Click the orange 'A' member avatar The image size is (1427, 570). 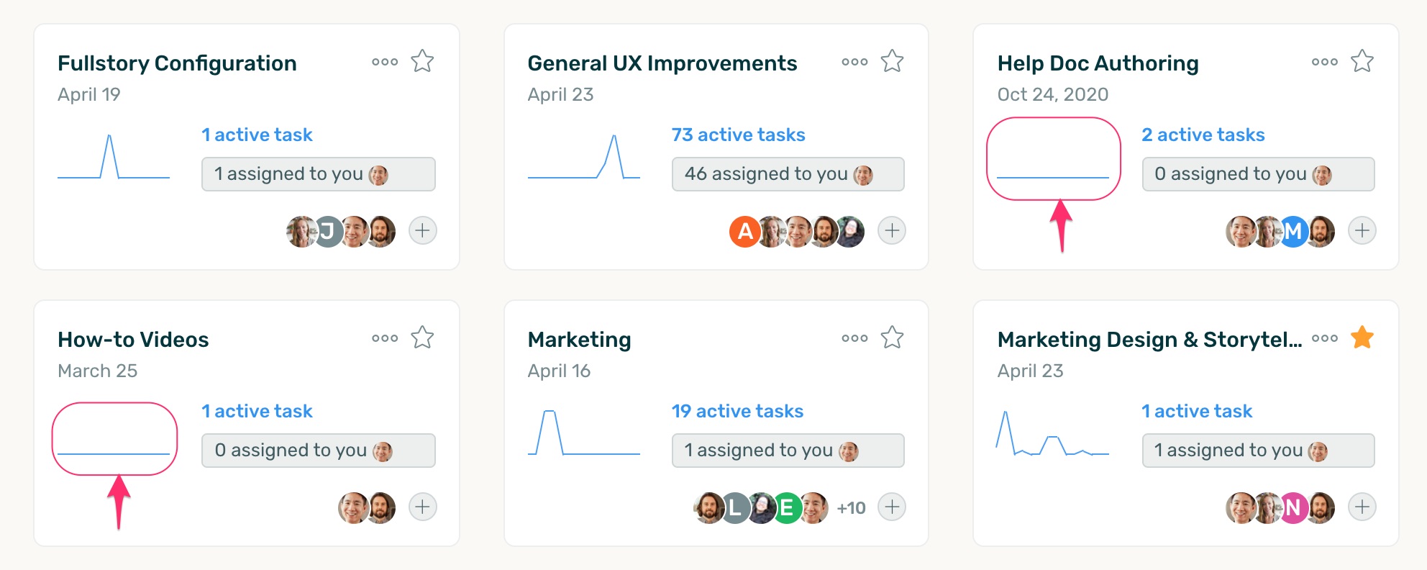(744, 231)
